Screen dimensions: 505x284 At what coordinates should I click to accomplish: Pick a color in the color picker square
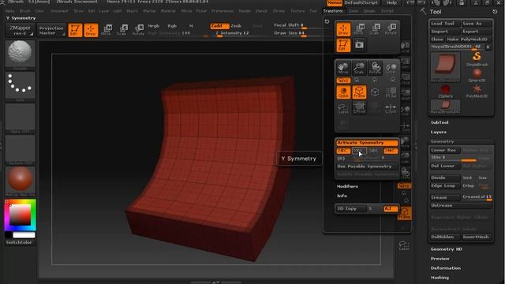pyautogui.click(x=20, y=215)
